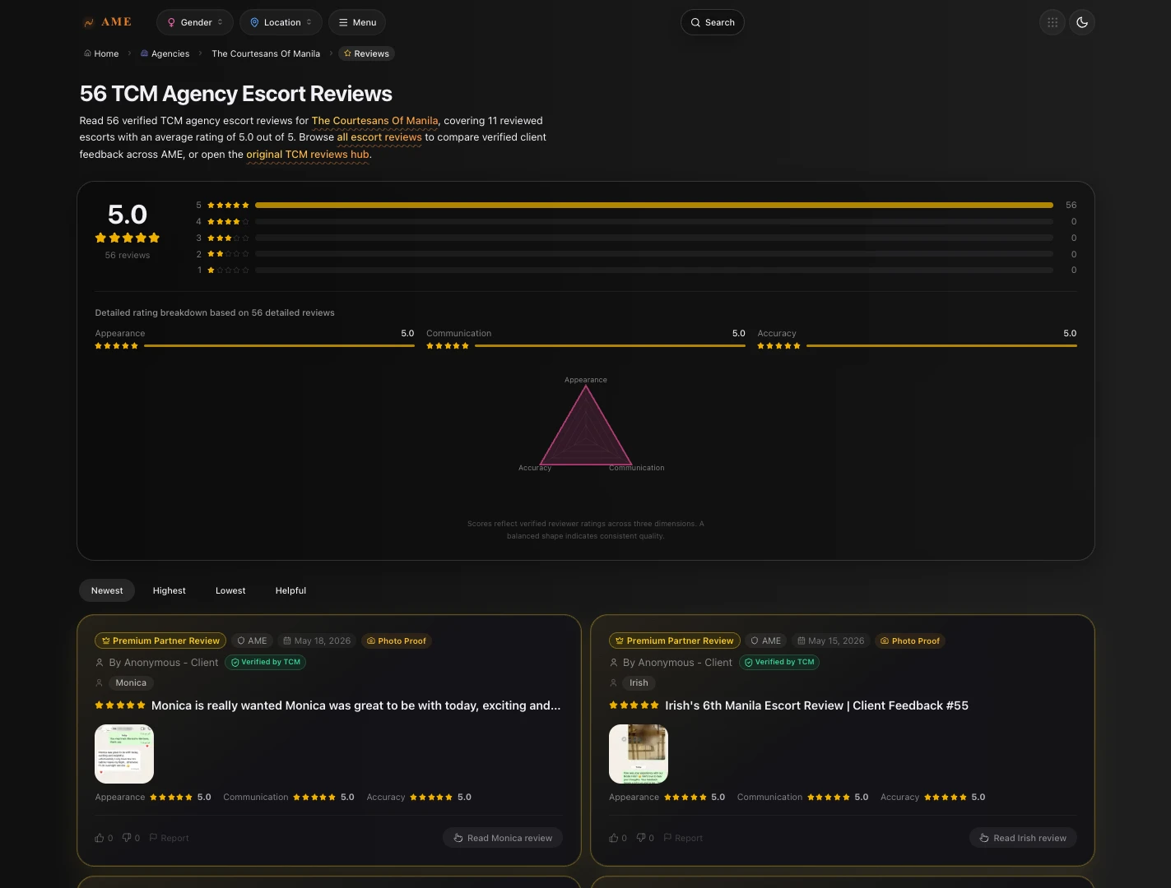
Task: Click Verified by TCM badge on Monica review
Action: (x=265, y=662)
